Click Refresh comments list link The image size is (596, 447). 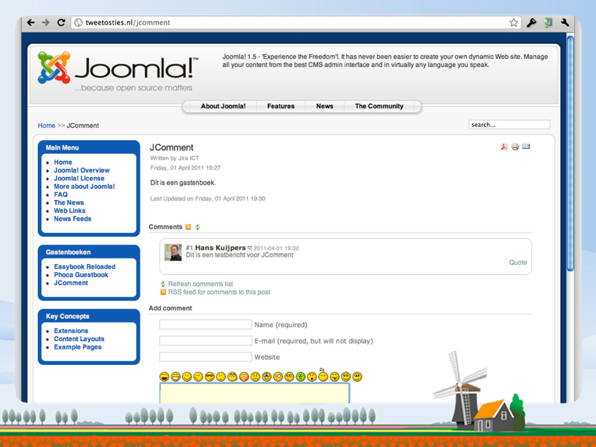click(200, 284)
